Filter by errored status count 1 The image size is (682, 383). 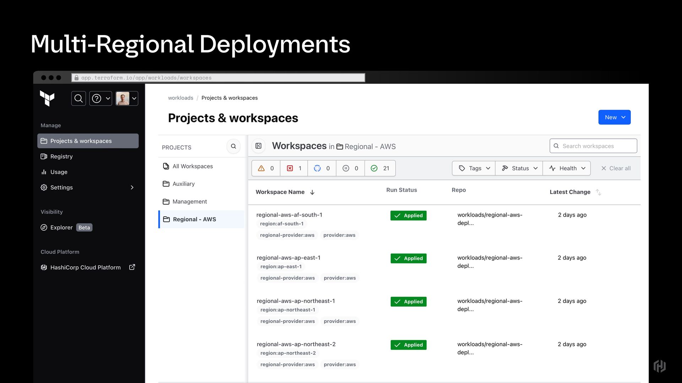[294, 168]
